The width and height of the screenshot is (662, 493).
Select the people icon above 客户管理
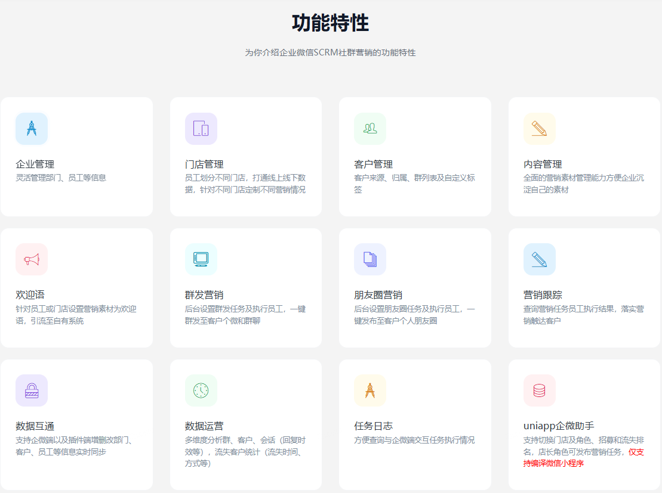(370, 129)
